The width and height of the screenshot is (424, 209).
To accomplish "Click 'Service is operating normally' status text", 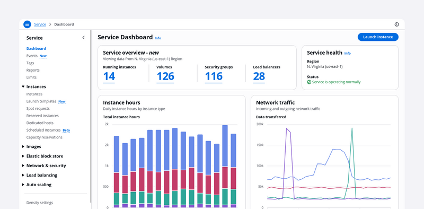I will (337, 82).
